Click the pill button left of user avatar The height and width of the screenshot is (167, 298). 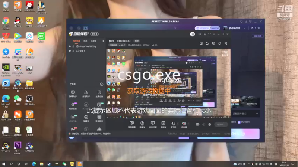[207, 28]
